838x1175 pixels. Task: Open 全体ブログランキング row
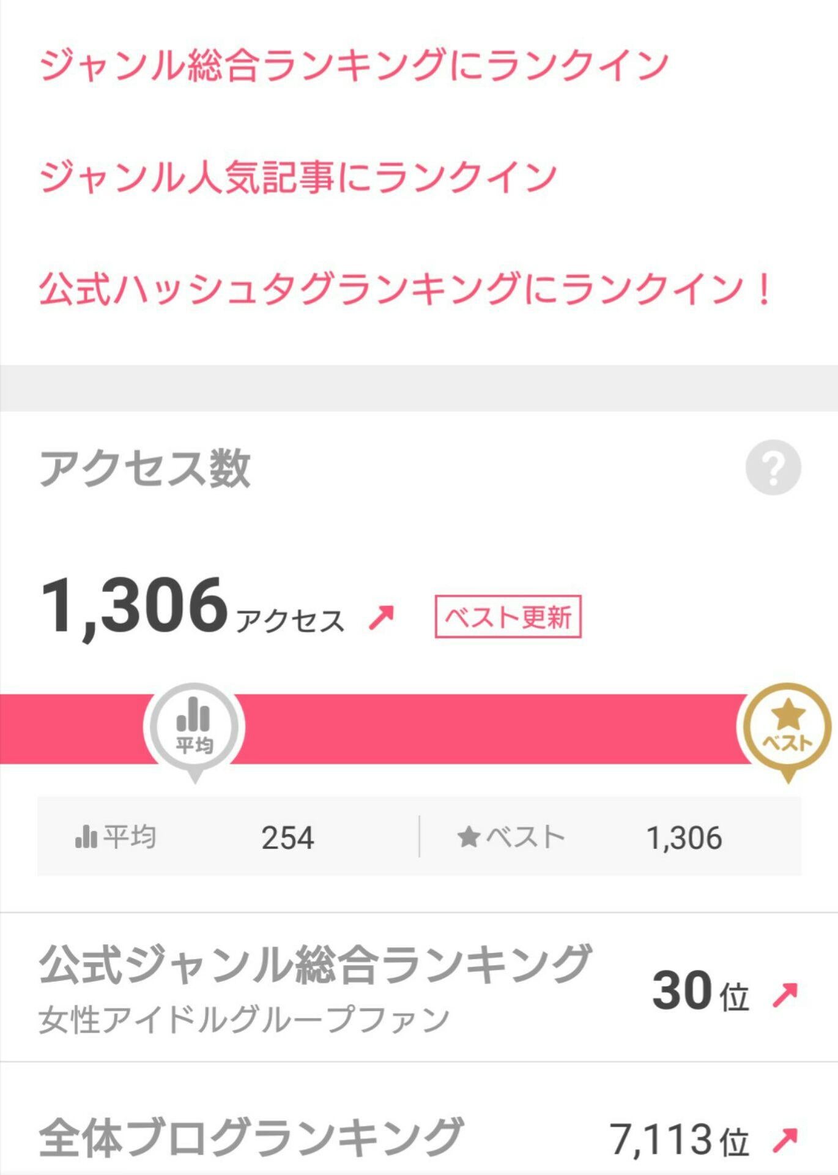pyautogui.click(x=251, y=1137)
